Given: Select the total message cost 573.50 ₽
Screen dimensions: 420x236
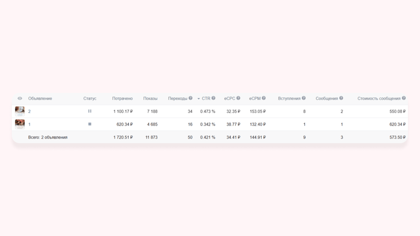Looking at the screenshot, I should pyautogui.click(x=398, y=137).
